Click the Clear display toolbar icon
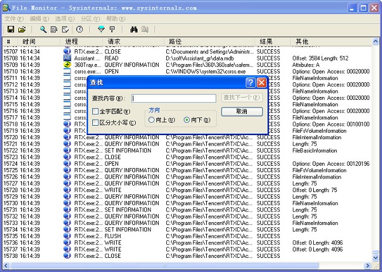This screenshot has height=272, width=382. (x=65, y=29)
